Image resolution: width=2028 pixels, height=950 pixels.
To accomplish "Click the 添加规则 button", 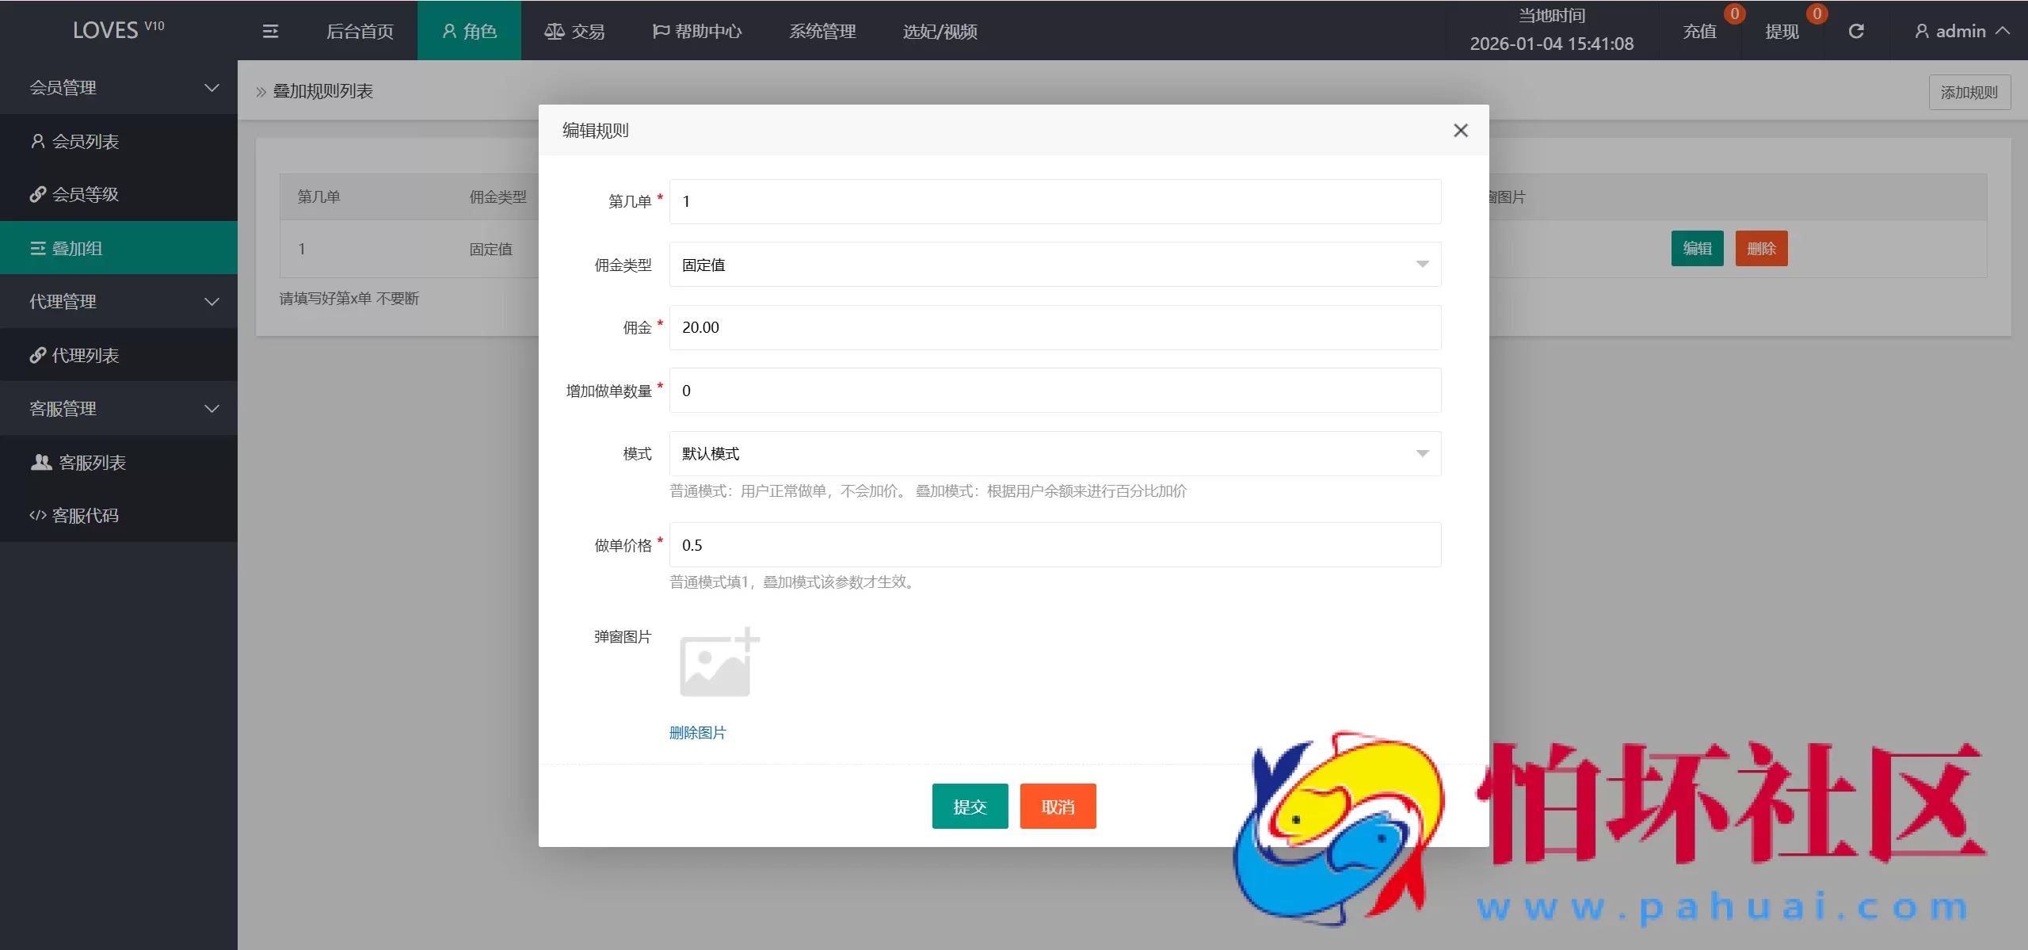I will tap(1969, 91).
